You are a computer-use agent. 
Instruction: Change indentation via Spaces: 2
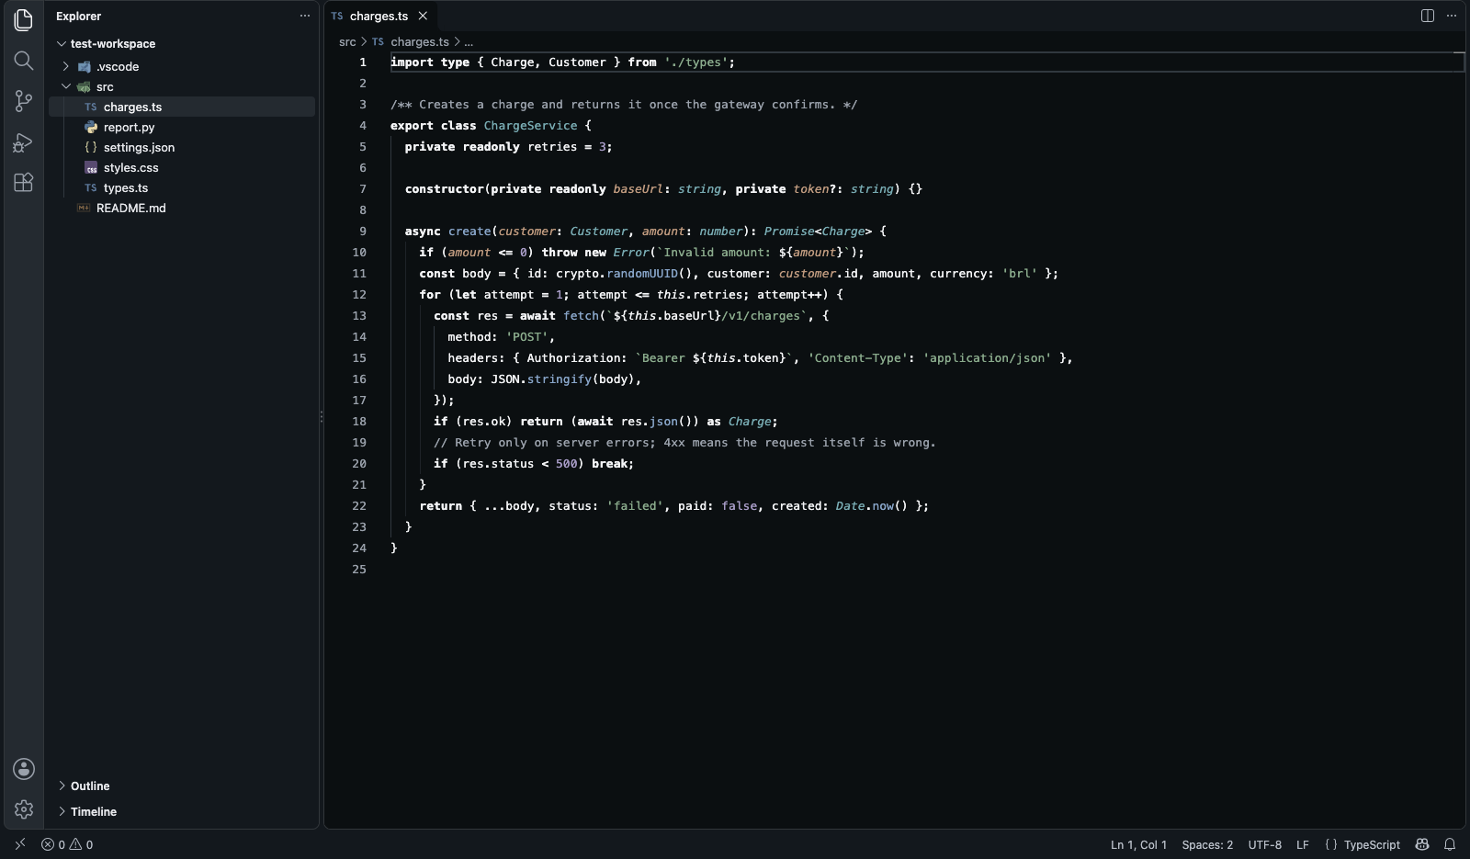point(1207,844)
